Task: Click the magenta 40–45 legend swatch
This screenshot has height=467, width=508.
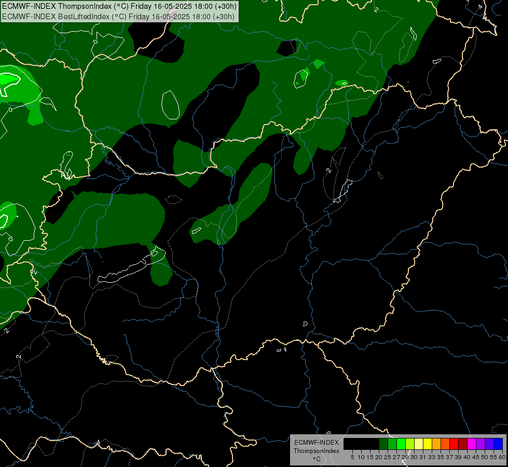Action: coord(472,444)
